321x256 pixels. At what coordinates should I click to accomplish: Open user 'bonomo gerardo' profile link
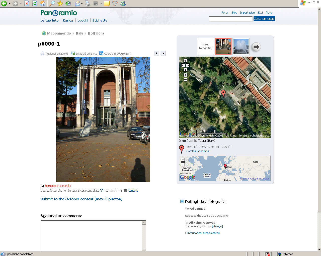[58, 186]
